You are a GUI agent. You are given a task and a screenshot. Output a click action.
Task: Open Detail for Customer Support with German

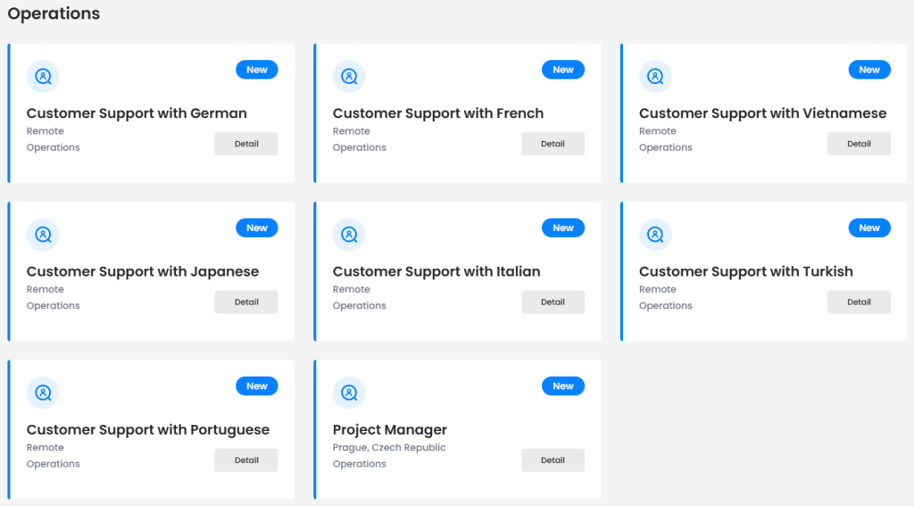[246, 144]
